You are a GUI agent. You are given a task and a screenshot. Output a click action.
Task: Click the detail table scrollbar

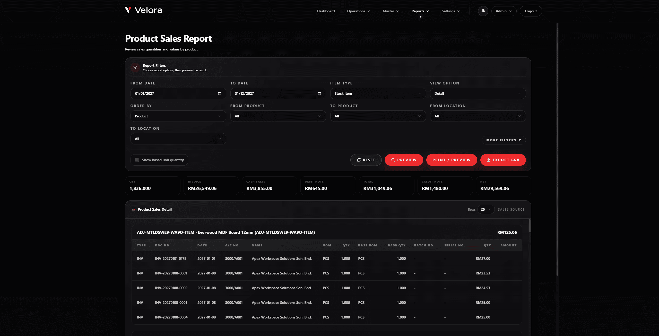point(530,226)
